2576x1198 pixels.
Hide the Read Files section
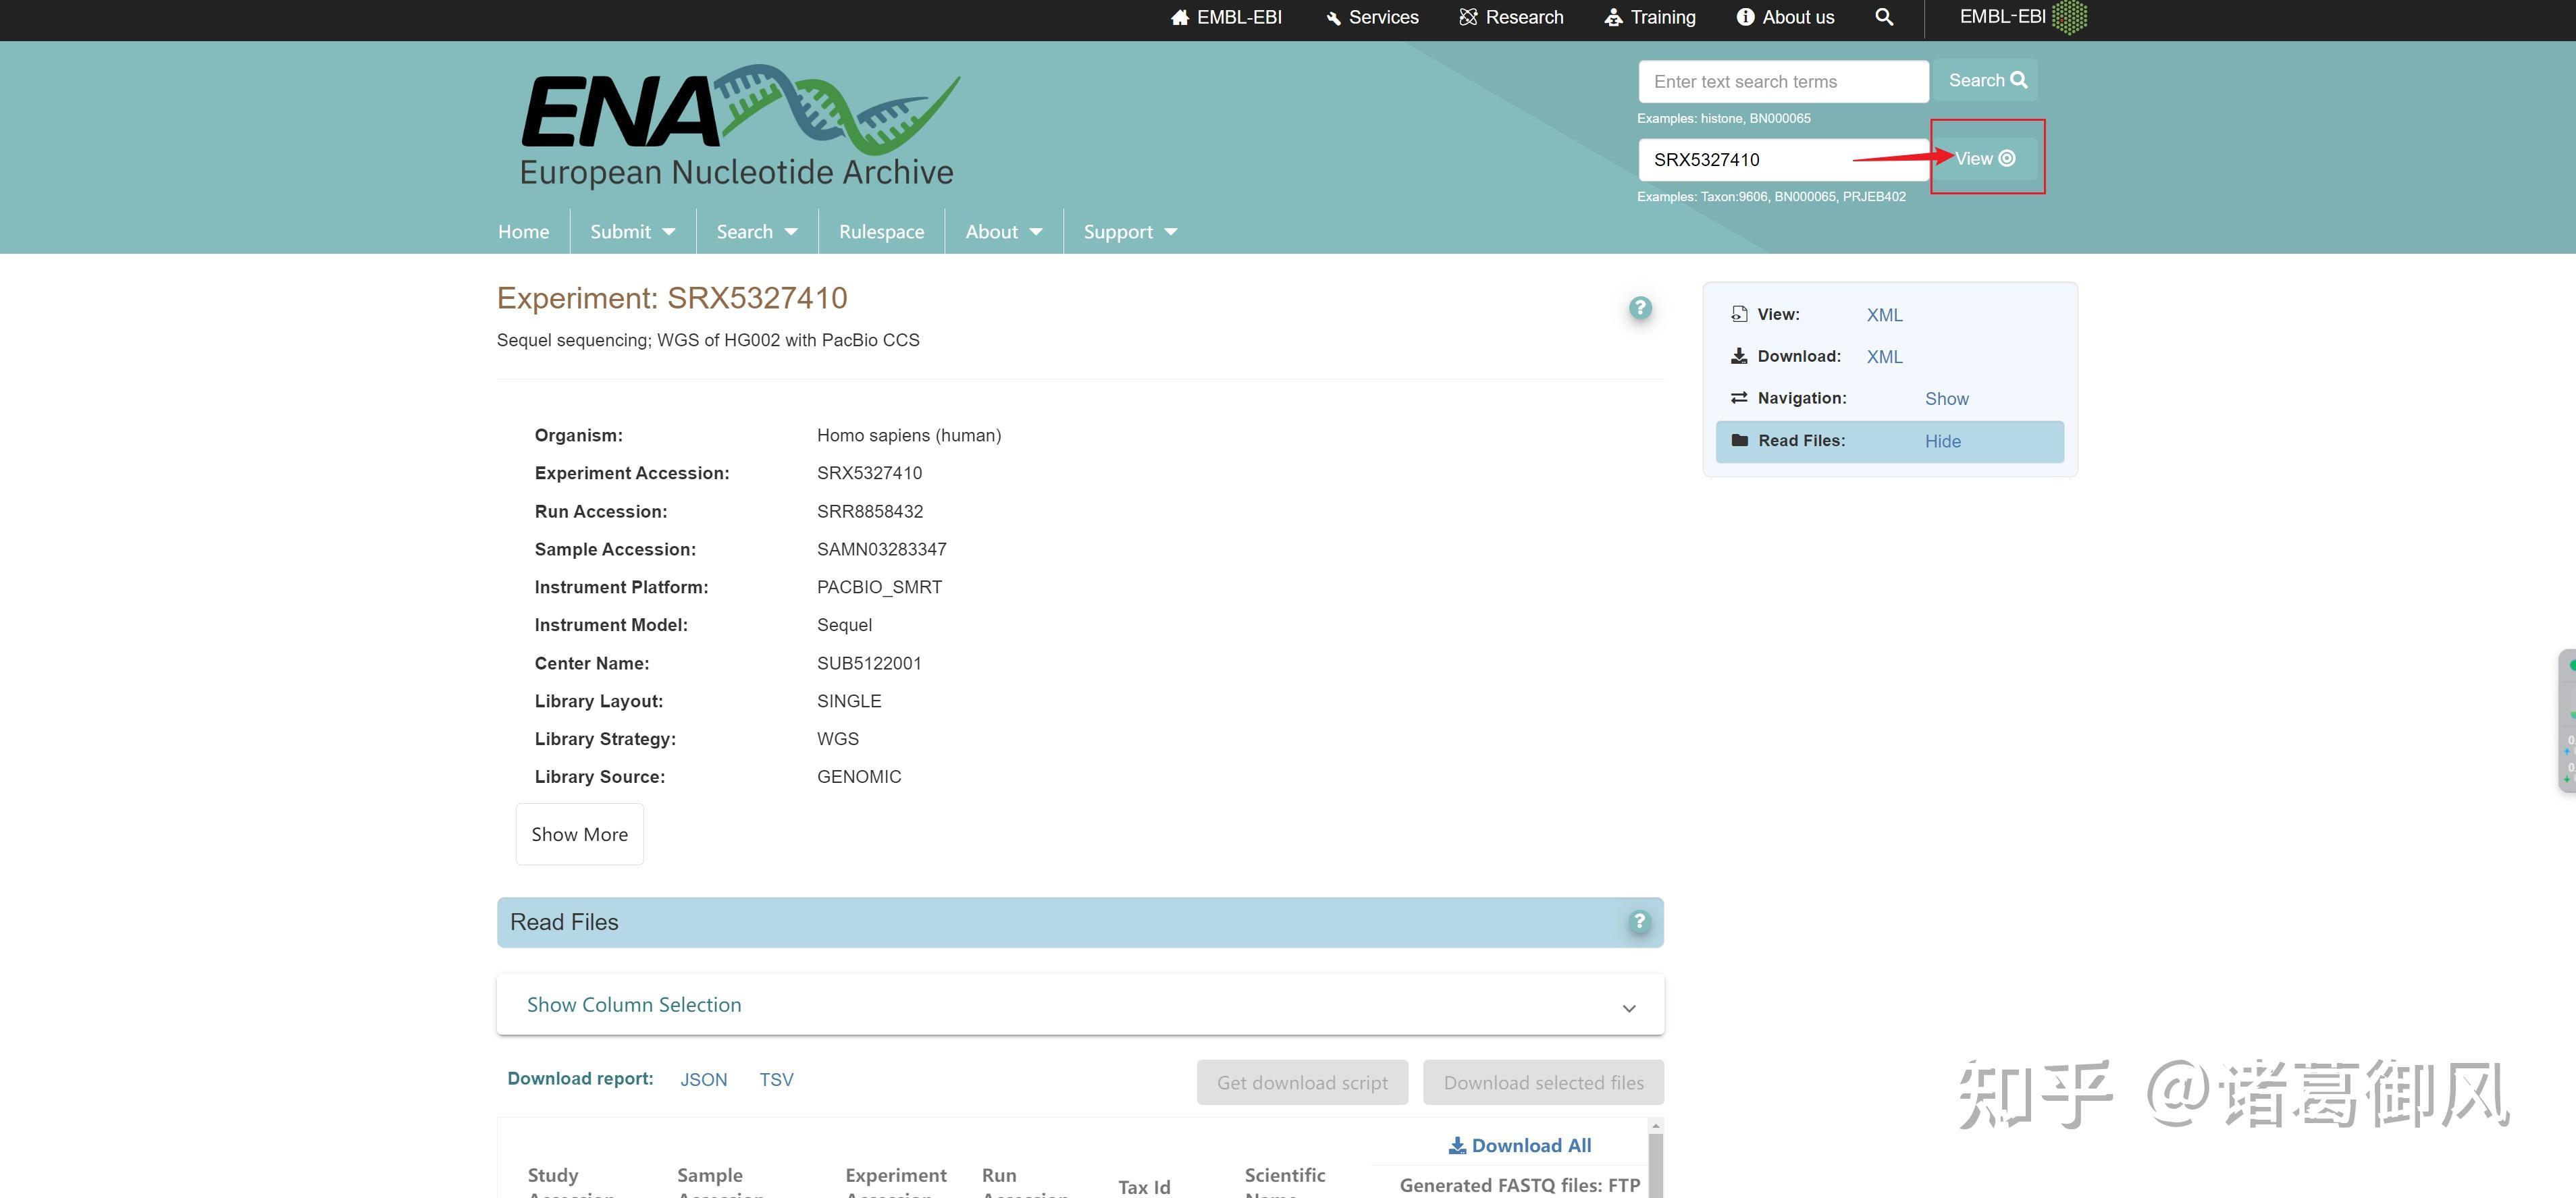[1942, 441]
